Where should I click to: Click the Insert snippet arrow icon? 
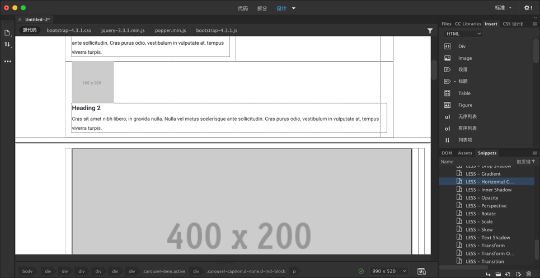click(488, 274)
